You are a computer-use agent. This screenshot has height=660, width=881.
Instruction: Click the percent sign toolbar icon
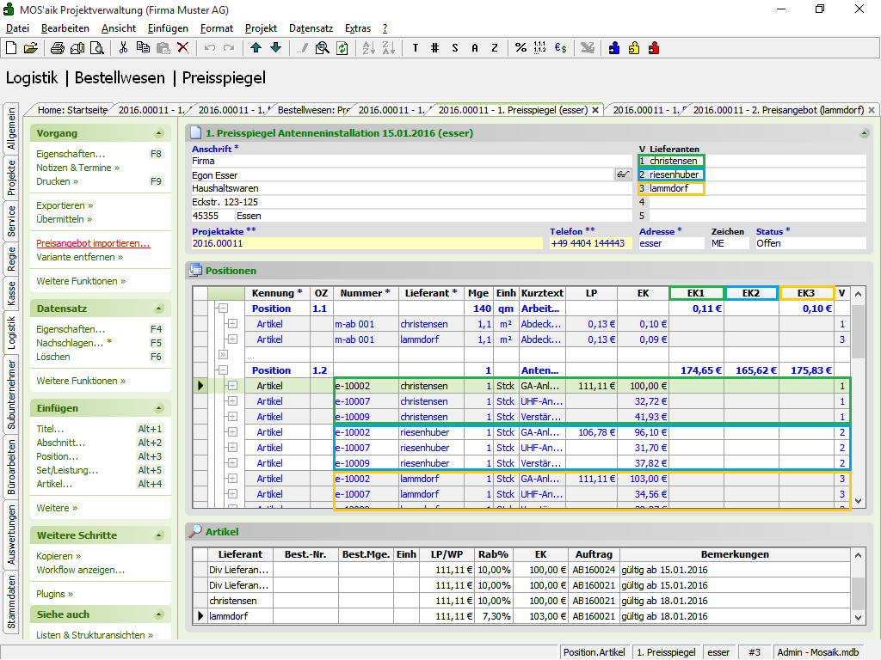[x=521, y=48]
